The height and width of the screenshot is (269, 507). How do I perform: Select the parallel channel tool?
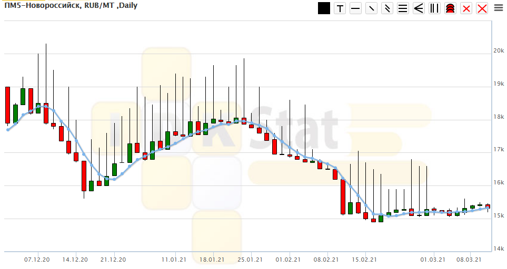pos(387,8)
